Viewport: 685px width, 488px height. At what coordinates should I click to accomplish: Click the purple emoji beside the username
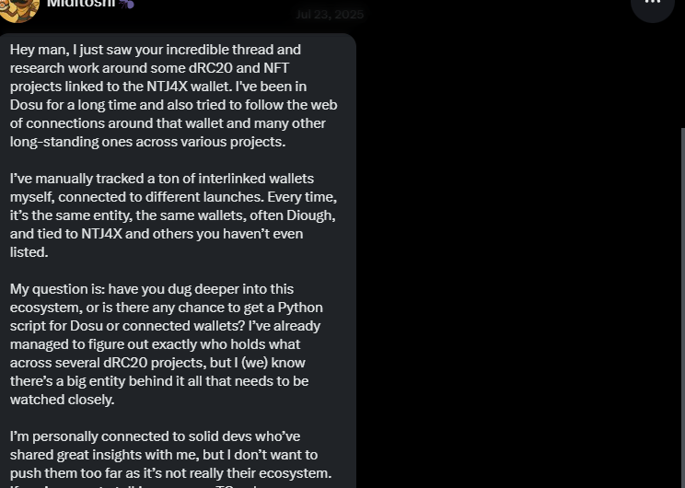coord(126,4)
